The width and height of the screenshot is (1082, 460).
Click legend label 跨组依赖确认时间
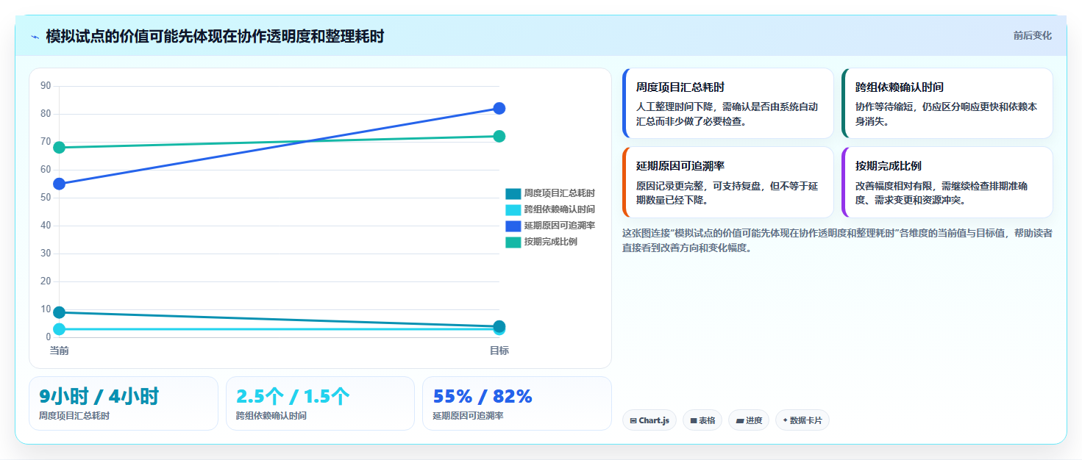pyautogui.click(x=559, y=209)
